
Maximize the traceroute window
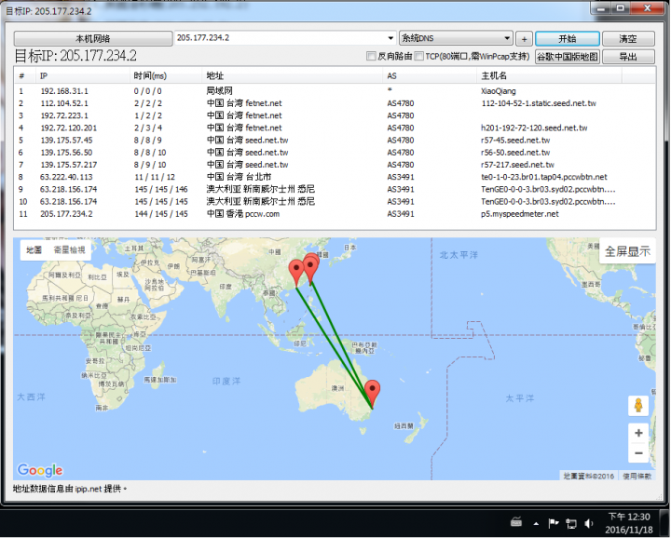coord(621,8)
